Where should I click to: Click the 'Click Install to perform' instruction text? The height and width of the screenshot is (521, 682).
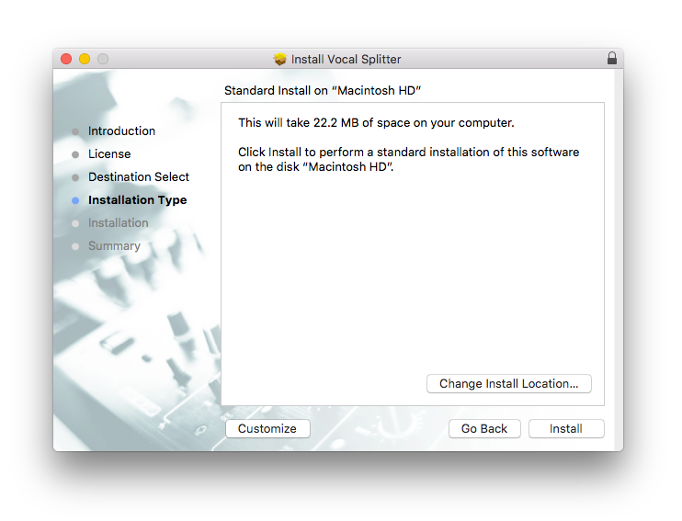408,159
